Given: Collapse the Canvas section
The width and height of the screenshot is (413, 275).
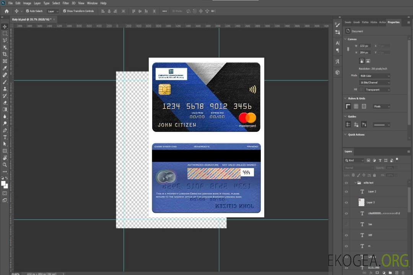Looking at the screenshot, I should pyautogui.click(x=346, y=39).
